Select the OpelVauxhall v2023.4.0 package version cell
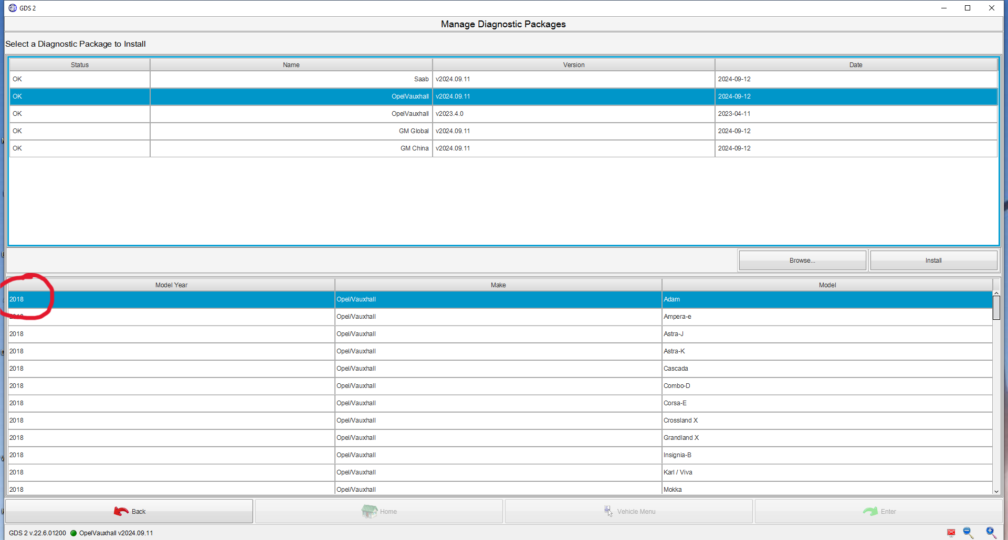The height and width of the screenshot is (540, 1008). point(574,114)
